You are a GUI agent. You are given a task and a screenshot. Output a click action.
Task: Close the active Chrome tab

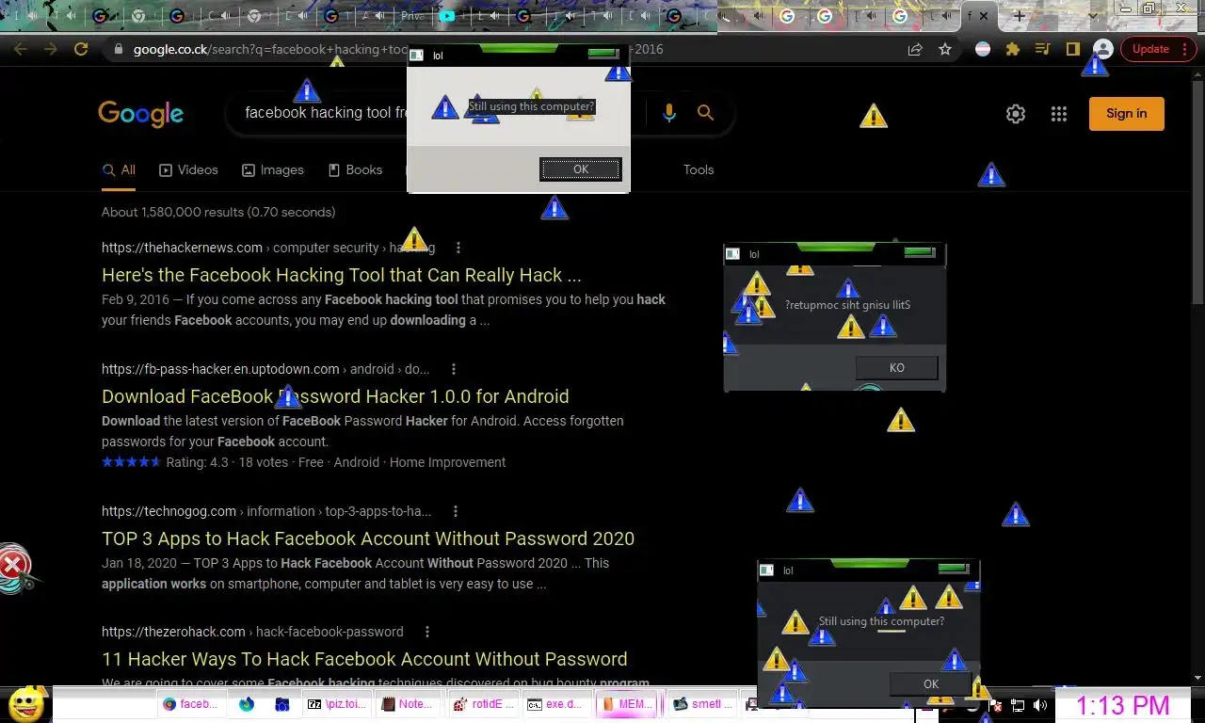pos(984,16)
